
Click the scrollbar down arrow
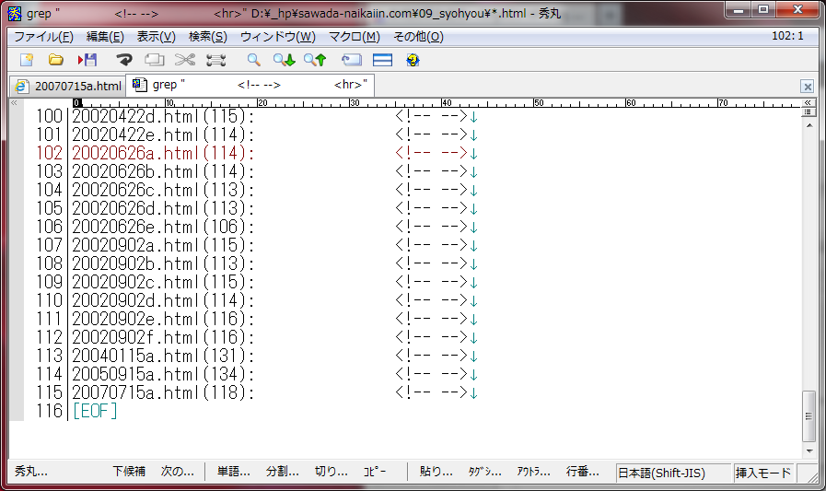coord(809,451)
